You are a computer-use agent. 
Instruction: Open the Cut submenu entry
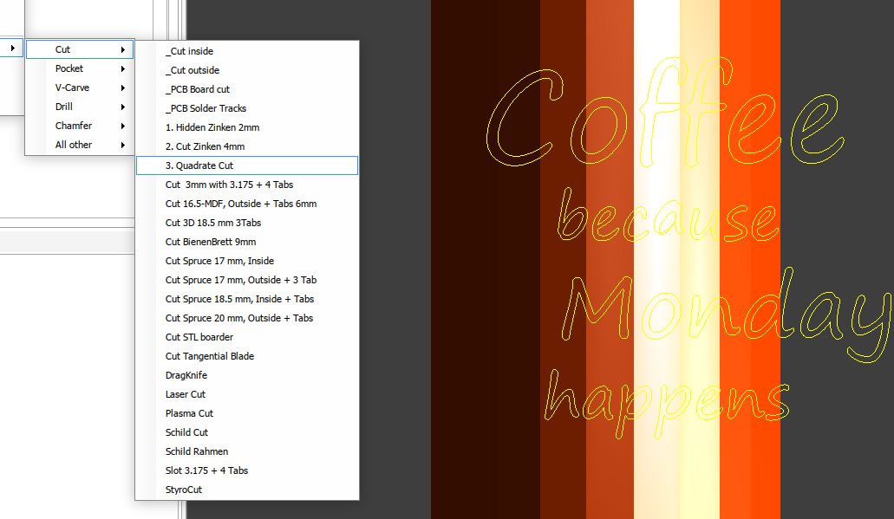(x=80, y=49)
